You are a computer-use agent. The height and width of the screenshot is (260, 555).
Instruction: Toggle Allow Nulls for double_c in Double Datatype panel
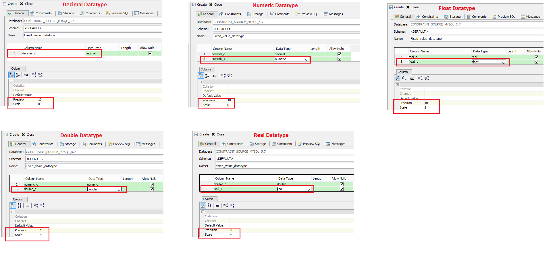pos(152,189)
